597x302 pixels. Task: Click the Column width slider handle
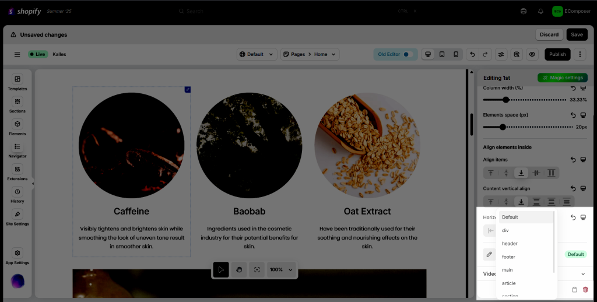tap(505, 100)
